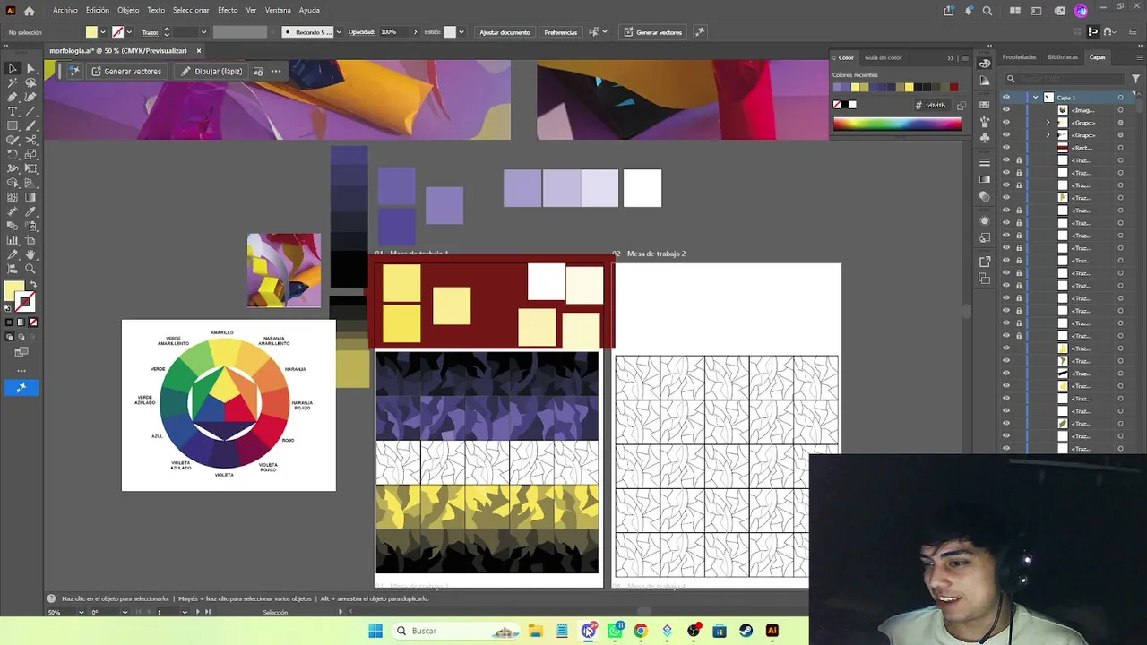This screenshot has width=1147, height=645.
Task: Unlock the second <Traz...> sublayer
Action: pyautogui.click(x=1019, y=173)
